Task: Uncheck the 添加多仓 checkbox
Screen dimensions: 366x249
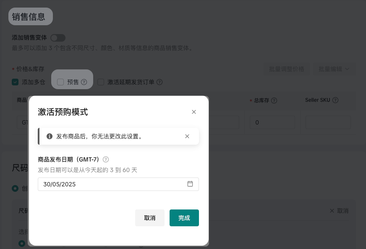Action: (15, 82)
